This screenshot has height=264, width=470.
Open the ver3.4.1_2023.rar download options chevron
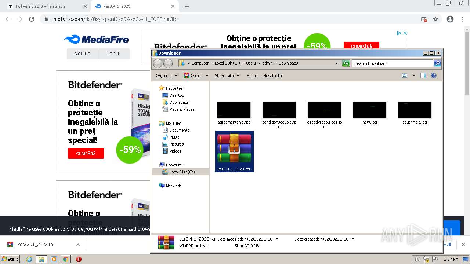tap(78, 245)
